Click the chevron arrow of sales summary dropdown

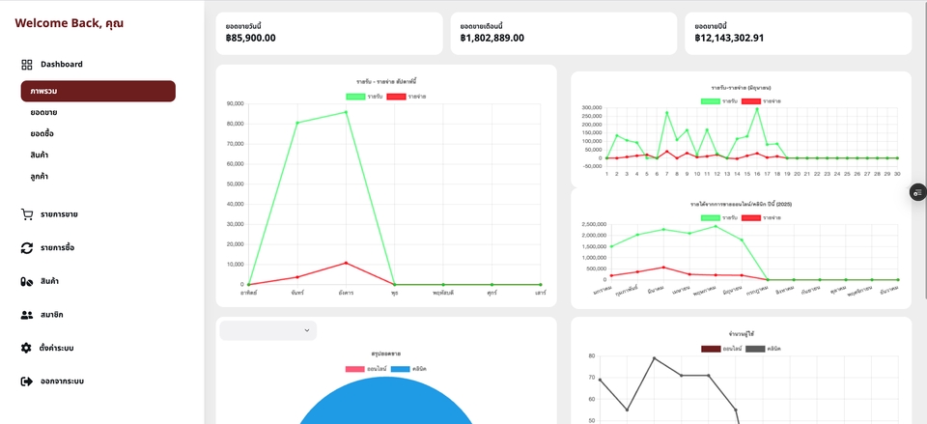307,330
